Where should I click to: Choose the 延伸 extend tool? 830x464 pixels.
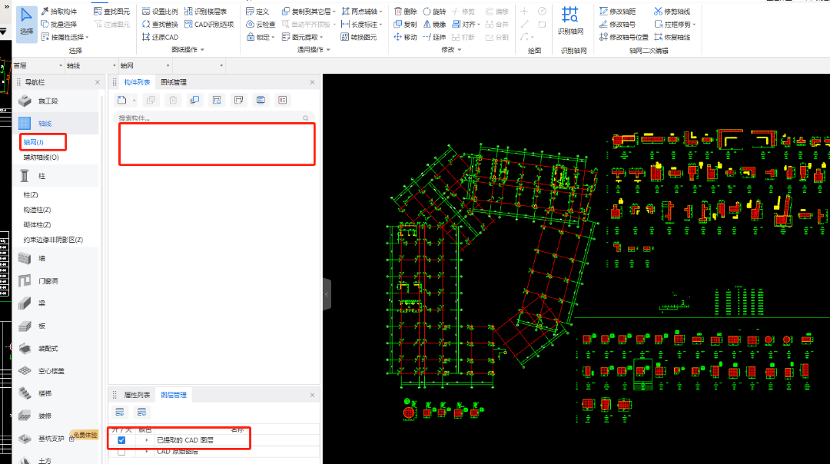(x=434, y=37)
